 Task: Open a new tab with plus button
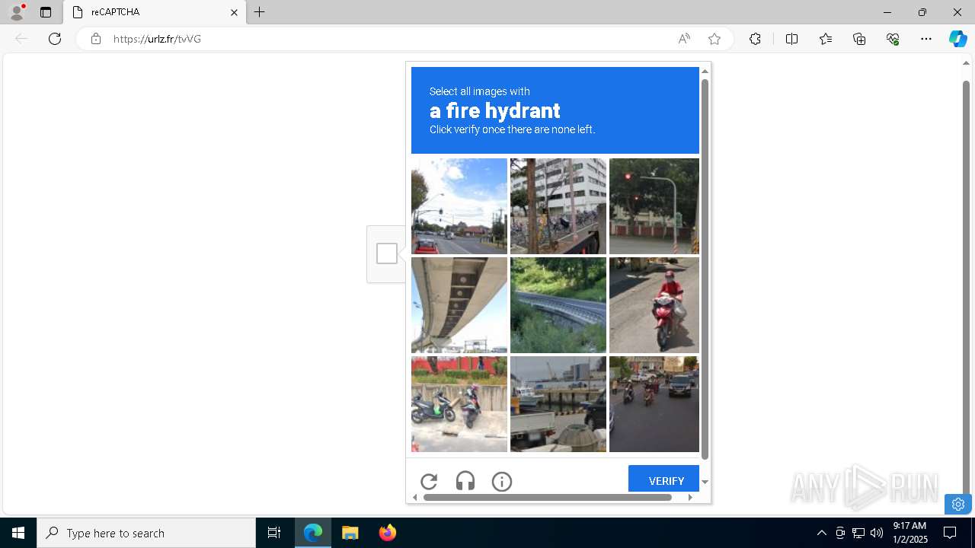[x=260, y=12]
